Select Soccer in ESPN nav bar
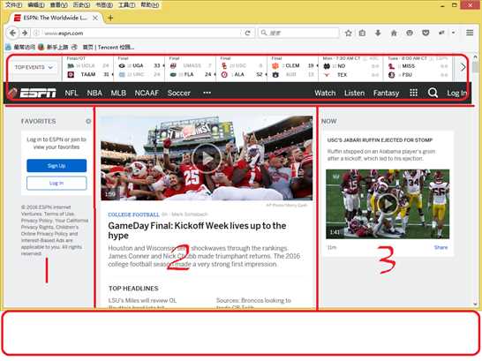Image resolution: width=482 pixels, height=361 pixels. tap(179, 93)
